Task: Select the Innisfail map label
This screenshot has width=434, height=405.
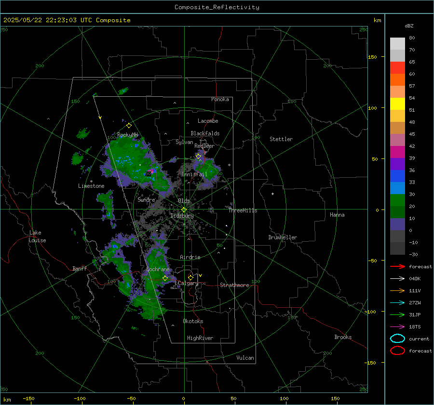Action: (x=194, y=174)
